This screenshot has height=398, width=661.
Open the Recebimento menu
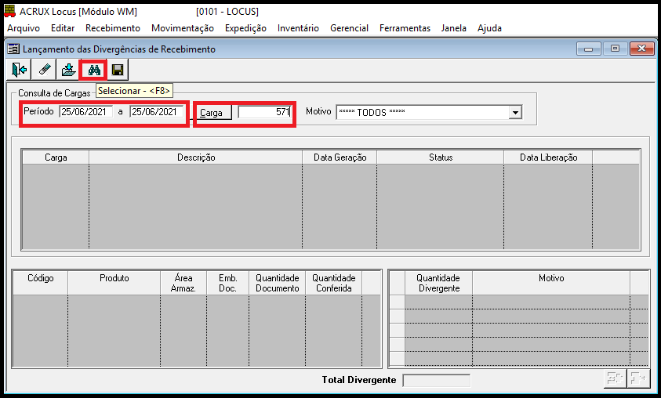coord(112,28)
